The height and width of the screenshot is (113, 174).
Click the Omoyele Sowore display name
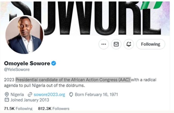pos(27,63)
